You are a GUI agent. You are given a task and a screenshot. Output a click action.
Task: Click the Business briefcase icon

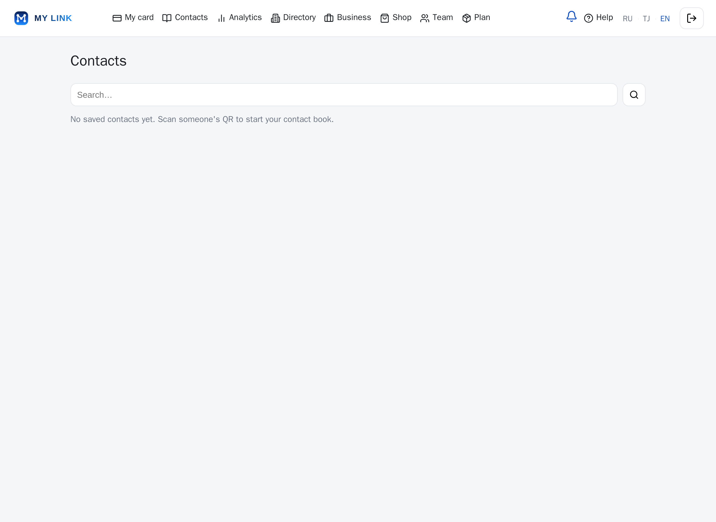[x=329, y=18]
